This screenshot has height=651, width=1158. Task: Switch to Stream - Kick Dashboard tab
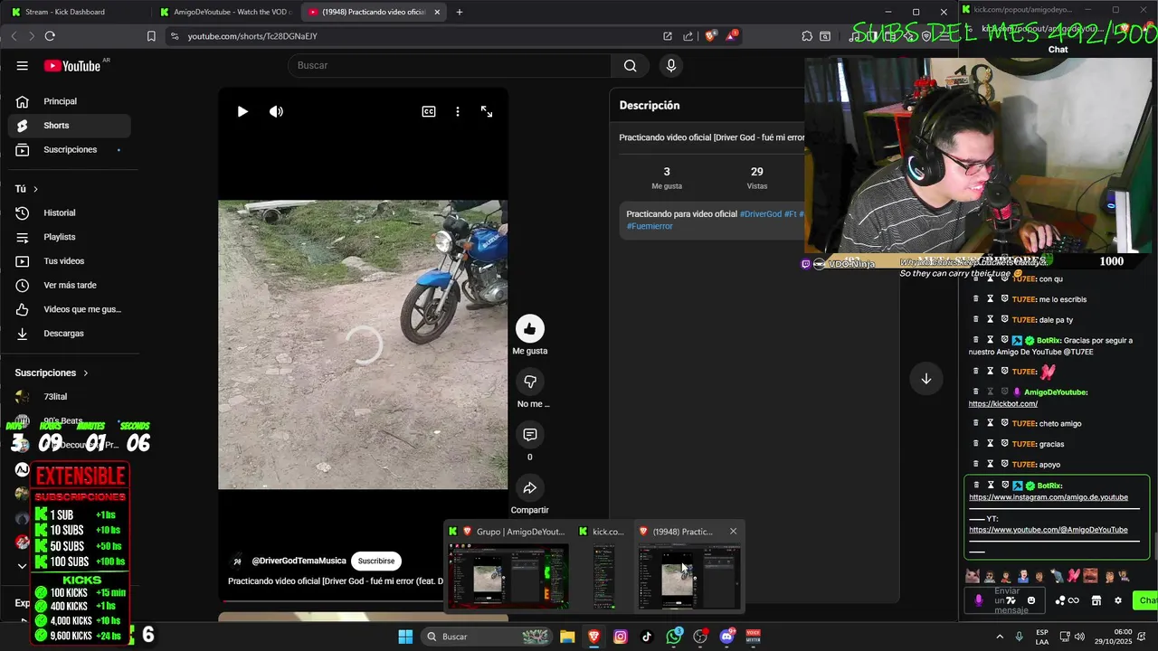pos(74,12)
